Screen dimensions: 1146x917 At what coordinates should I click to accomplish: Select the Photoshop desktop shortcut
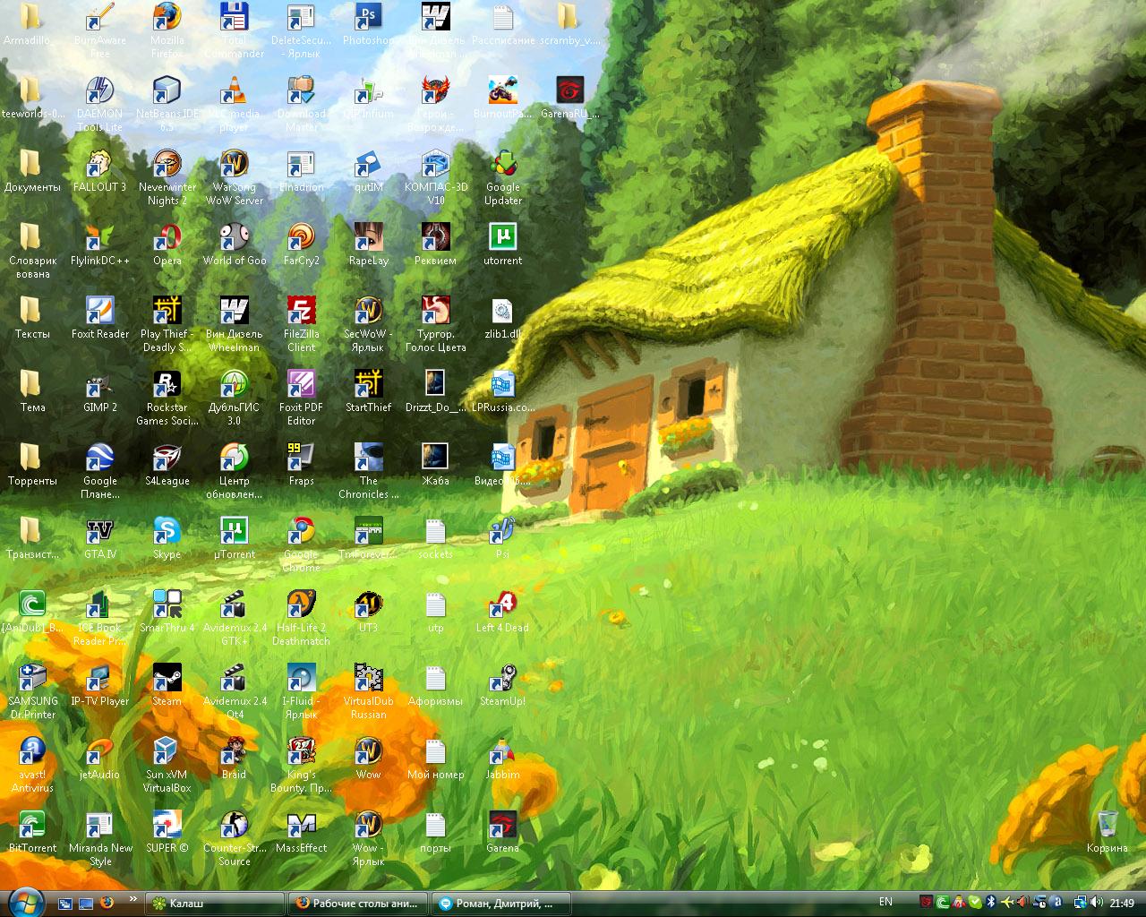point(368,24)
